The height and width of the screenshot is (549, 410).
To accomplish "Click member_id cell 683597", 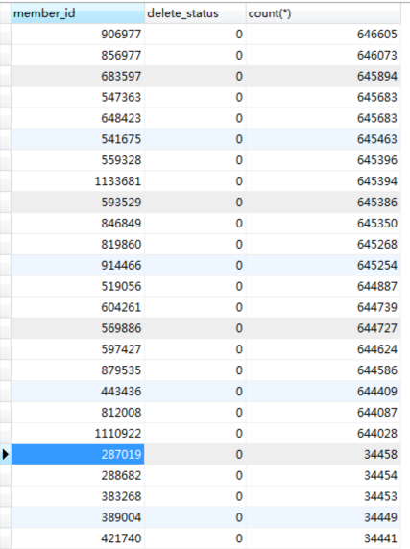I will pyautogui.click(x=78, y=77).
